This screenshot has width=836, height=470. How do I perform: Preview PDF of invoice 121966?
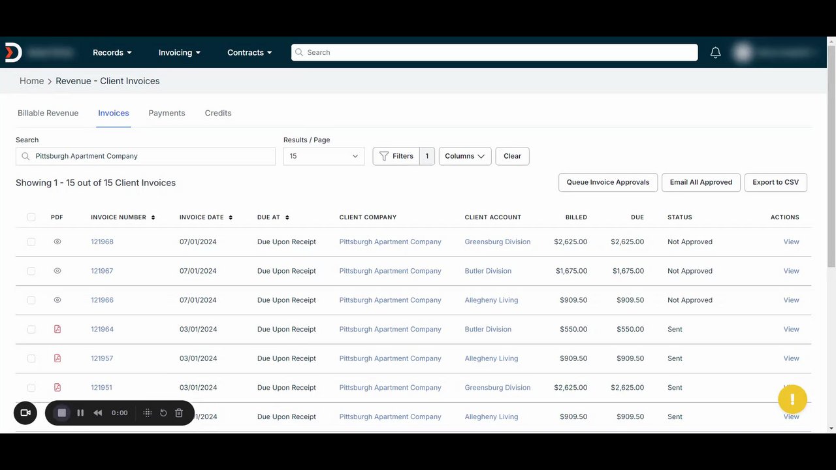click(x=57, y=300)
